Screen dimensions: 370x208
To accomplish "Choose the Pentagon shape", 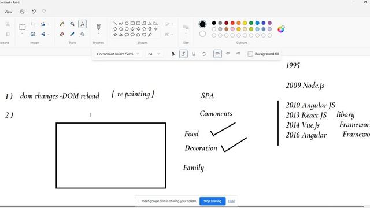I will [x=121, y=29].
